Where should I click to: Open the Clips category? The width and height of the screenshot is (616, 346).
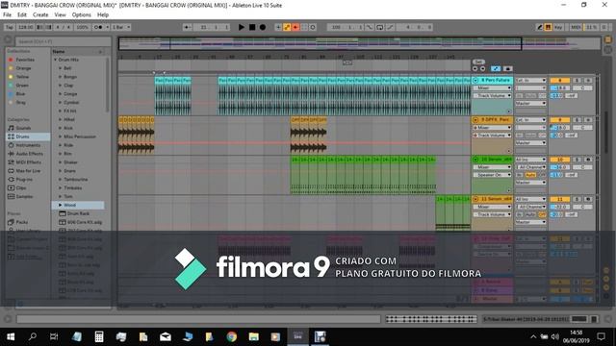click(21, 188)
